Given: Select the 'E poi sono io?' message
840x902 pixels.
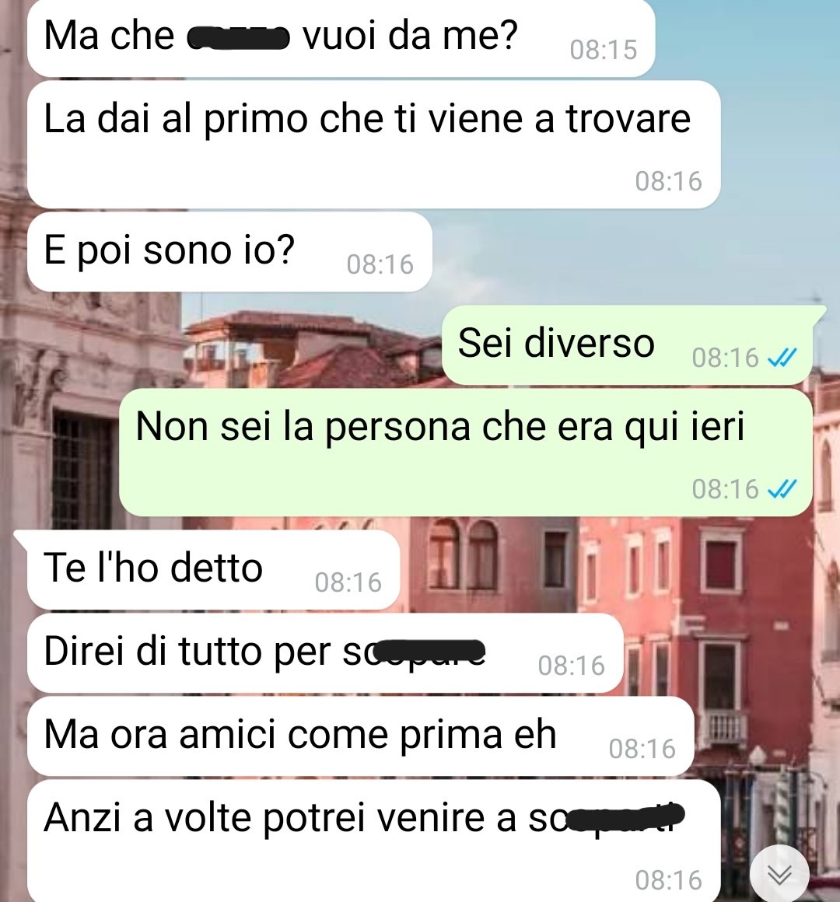Looking at the screenshot, I should click(x=229, y=252).
